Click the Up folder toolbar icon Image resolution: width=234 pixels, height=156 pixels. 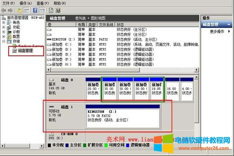(x=19, y=11)
